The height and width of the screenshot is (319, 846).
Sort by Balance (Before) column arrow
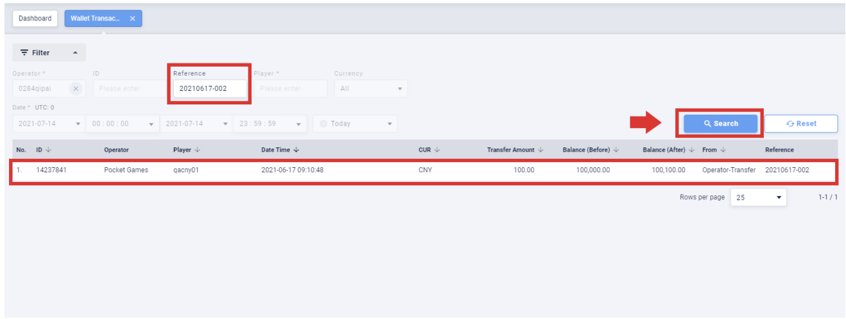click(x=616, y=150)
